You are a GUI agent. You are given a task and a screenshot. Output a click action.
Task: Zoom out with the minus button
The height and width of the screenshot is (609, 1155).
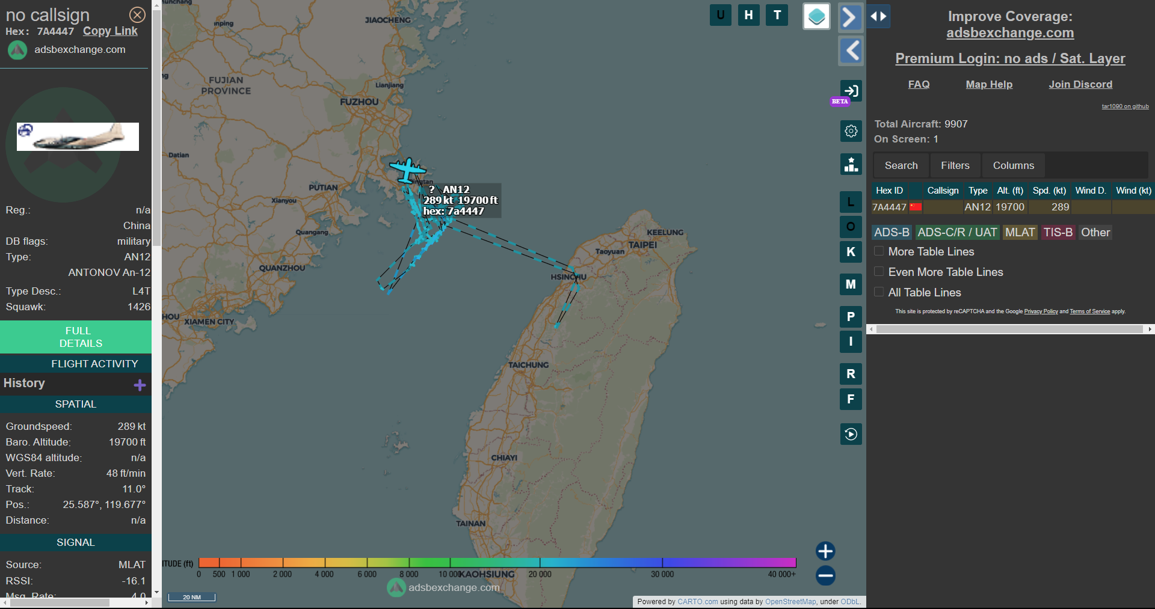(825, 576)
